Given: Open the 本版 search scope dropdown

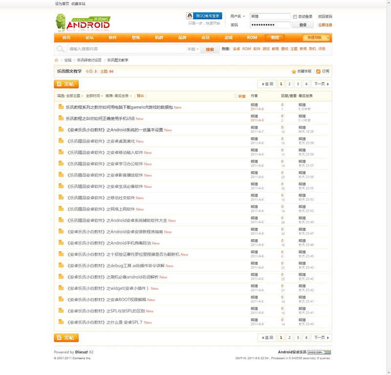Looking at the screenshot, I should (193, 49).
